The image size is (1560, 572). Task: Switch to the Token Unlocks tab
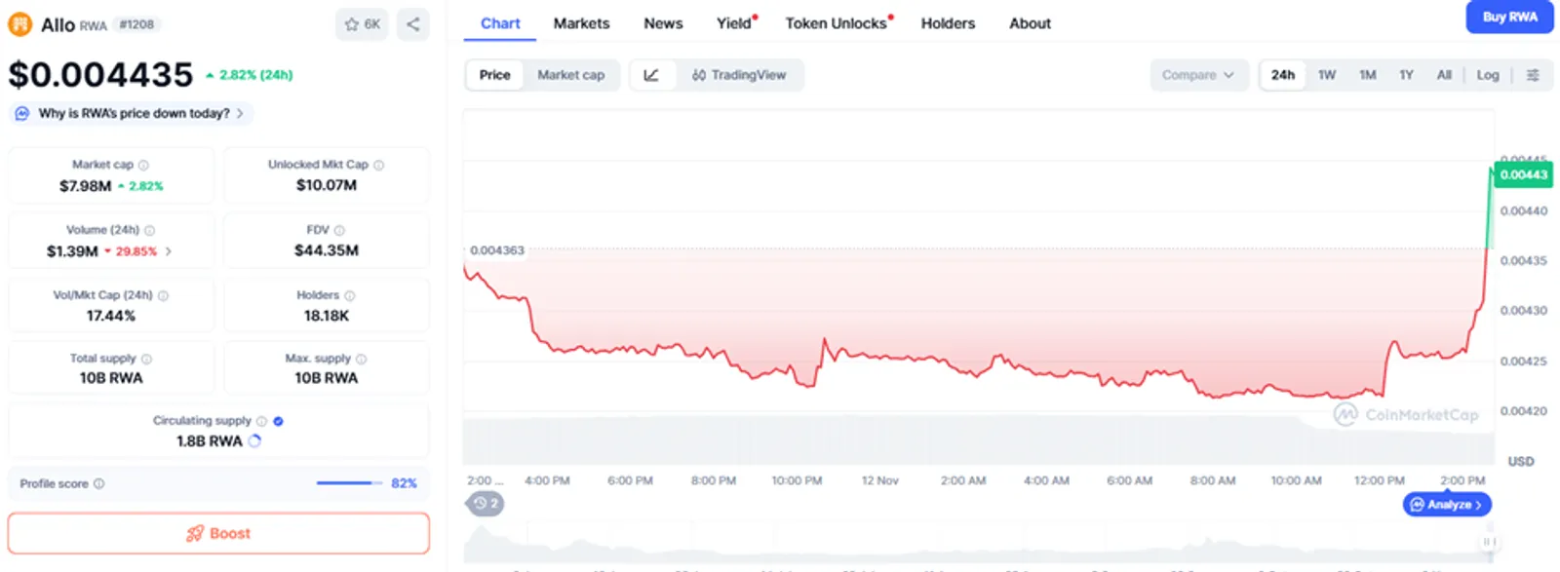[x=838, y=23]
